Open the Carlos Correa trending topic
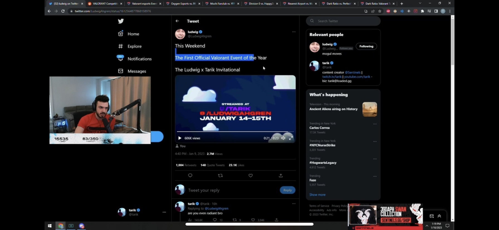Image resolution: width=499 pixels, height=230 pixels. pos(319,128)
